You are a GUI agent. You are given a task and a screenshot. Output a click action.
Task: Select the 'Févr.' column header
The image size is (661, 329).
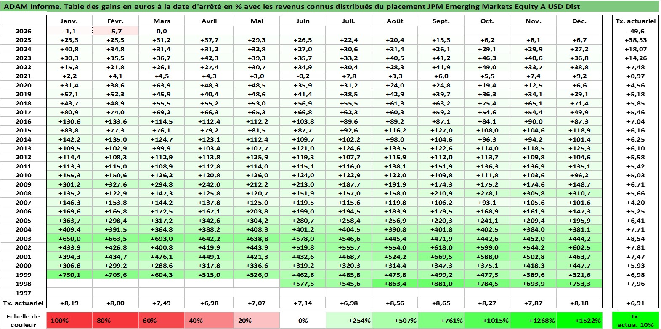click(115, 21)
